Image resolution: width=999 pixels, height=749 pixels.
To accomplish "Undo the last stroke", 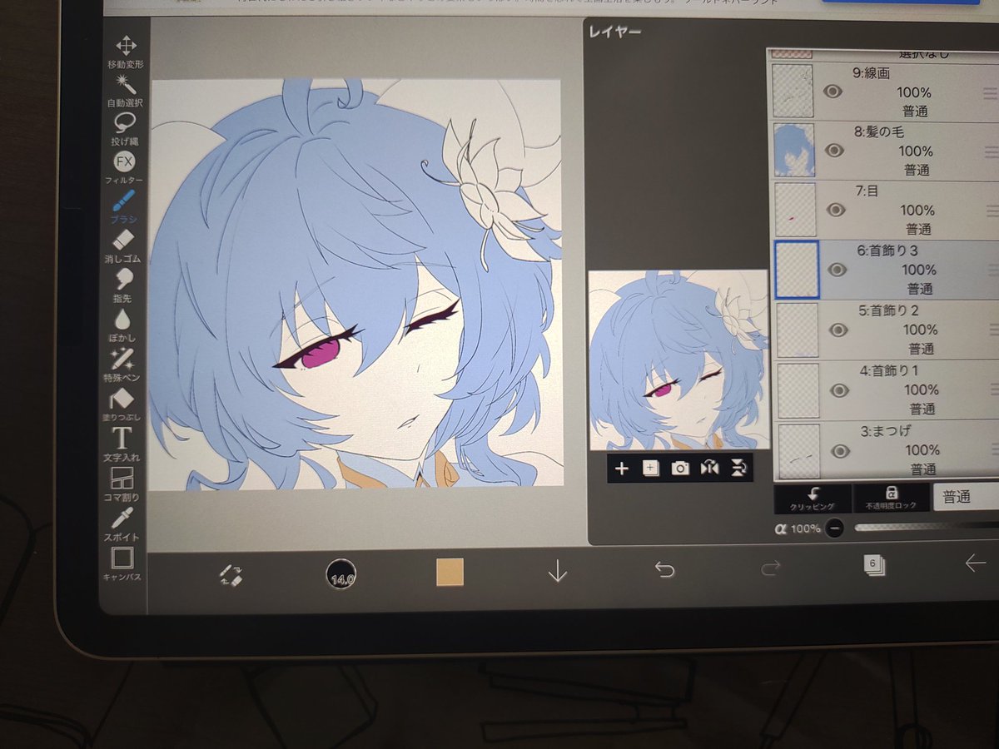I will 664,570.
